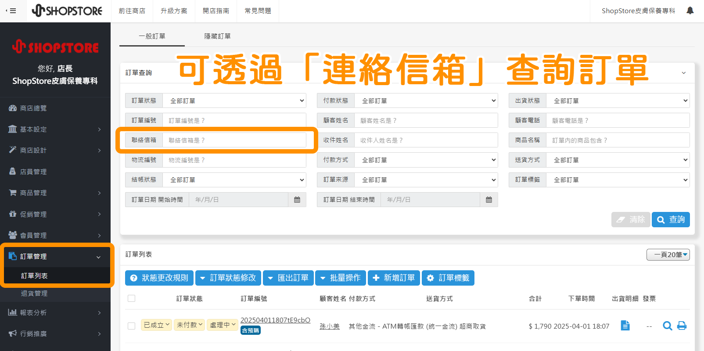
Task: Open 一頁20筆 page size dropdown
Action: click(668, 254)
